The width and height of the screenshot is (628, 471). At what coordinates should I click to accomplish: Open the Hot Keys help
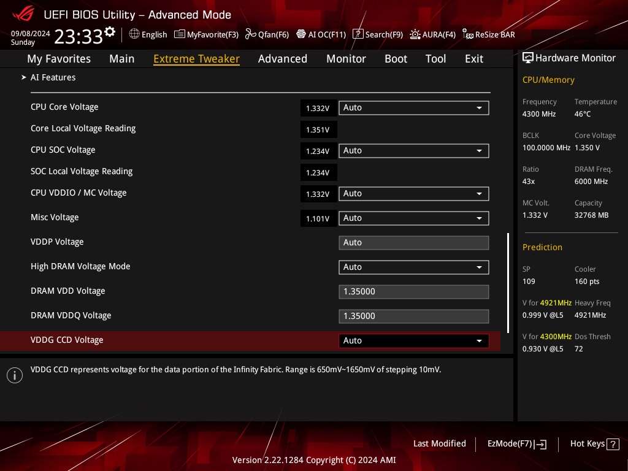point(594,444)
